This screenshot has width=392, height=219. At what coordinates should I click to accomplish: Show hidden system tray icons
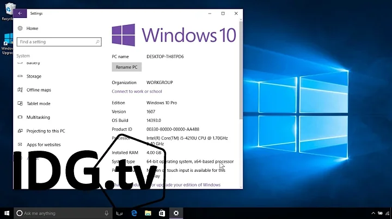(x=373, y=213)
